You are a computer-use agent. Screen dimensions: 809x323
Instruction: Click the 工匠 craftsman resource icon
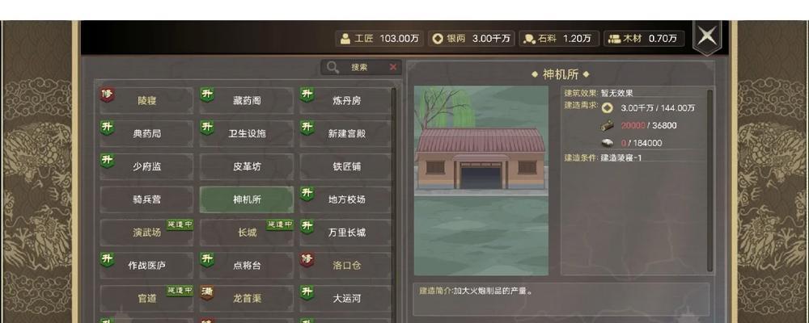[x=345, y=39]
